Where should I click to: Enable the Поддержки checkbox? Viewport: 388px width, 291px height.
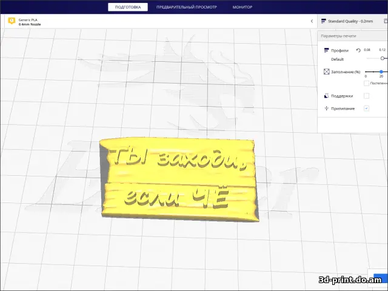click(x=366, y=96)
